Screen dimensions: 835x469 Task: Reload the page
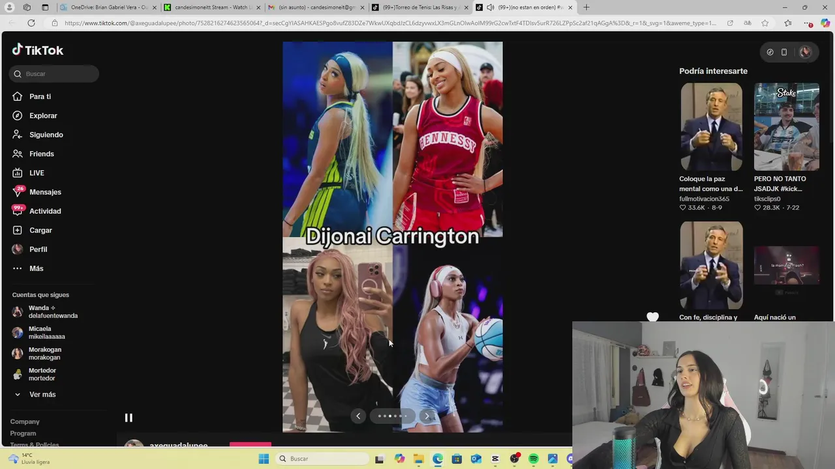pyautogui.click(x=31, y=23)
